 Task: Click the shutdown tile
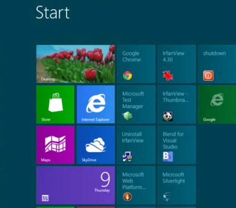pos(217,64)
